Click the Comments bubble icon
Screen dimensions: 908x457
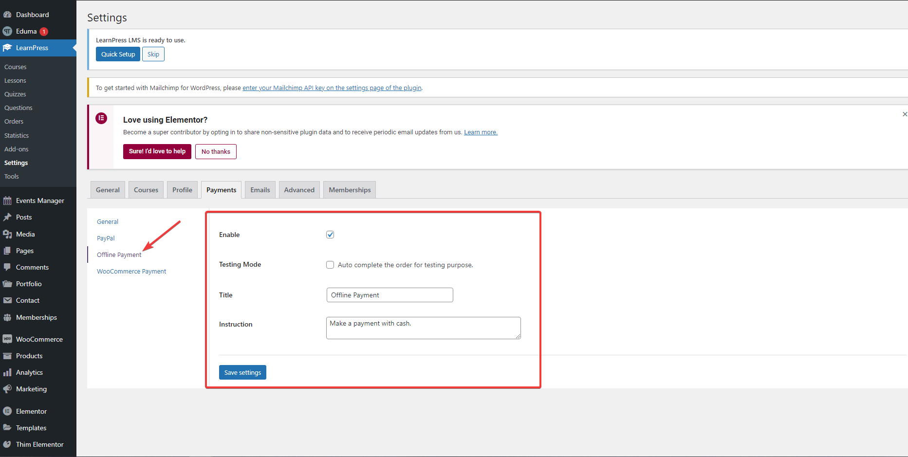point(7,267)
